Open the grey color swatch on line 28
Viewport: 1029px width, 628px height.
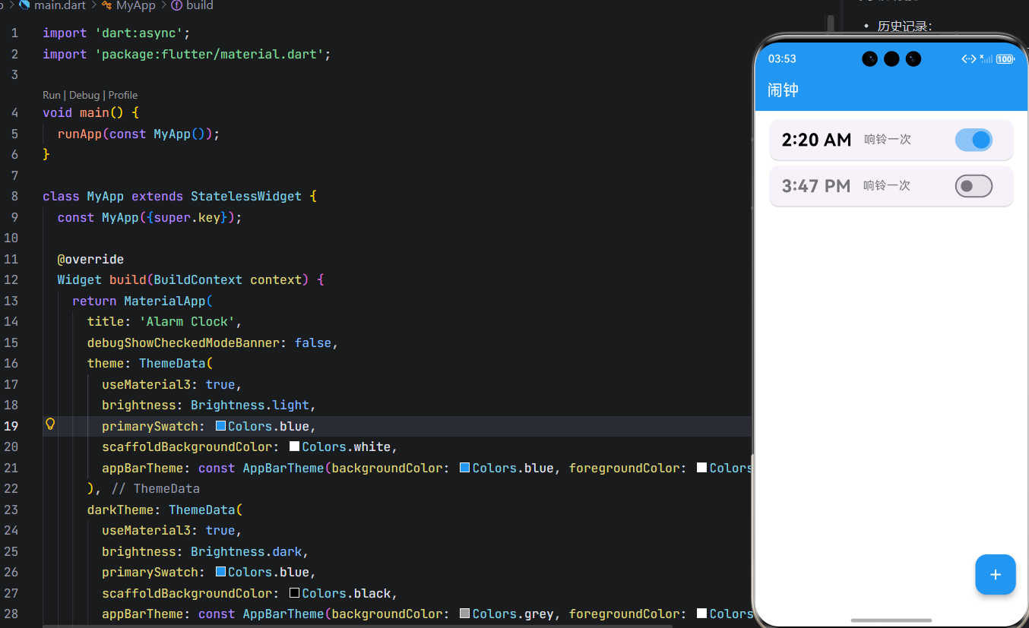(x=465, y=614)
